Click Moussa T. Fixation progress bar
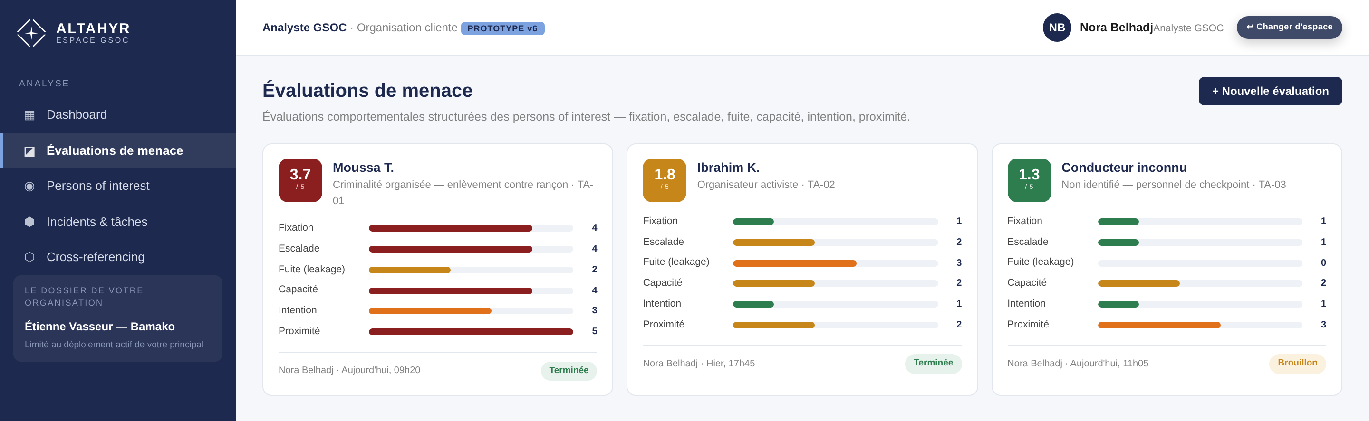1369x421 pixels. 471,228
